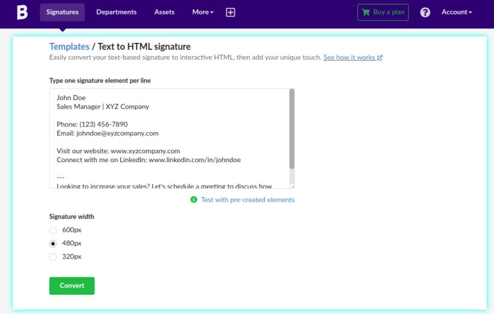The height and width of the screenshot is (314, 494).
Task: Click the 'Phone: (123) 456-7890' line
Action: (x=92, y=124)
